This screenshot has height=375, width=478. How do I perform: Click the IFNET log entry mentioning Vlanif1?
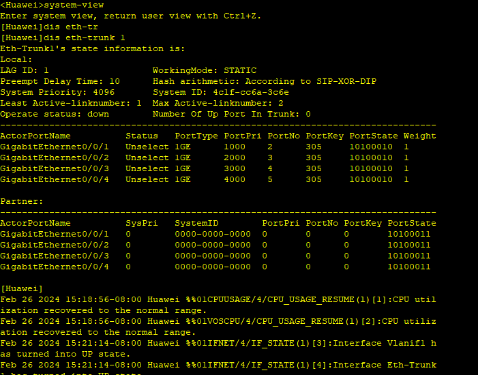coord(218,349)
